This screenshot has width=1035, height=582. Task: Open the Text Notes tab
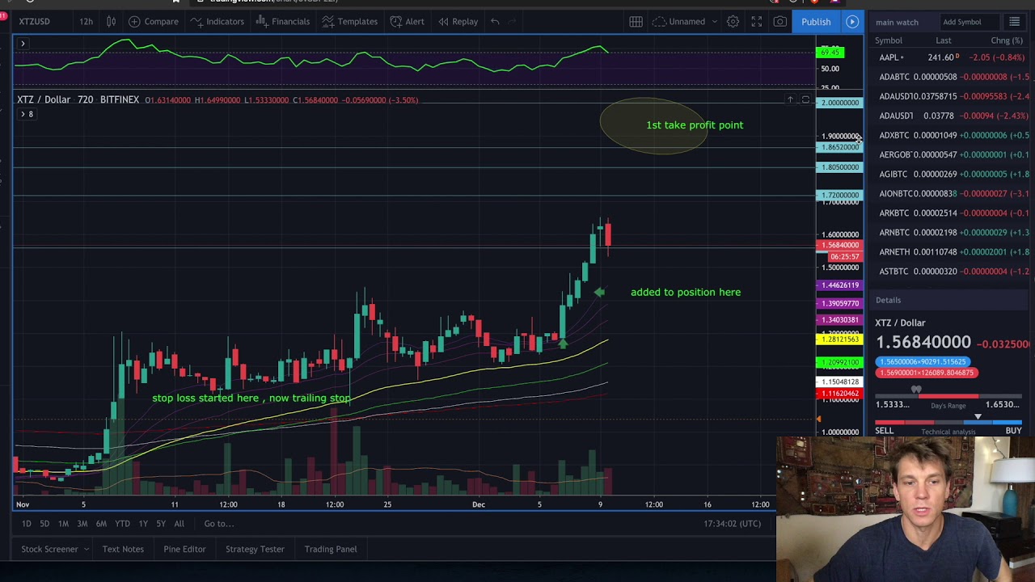point(123,549)
